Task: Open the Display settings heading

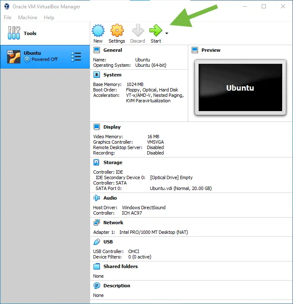Action: (x=112, y=127)
